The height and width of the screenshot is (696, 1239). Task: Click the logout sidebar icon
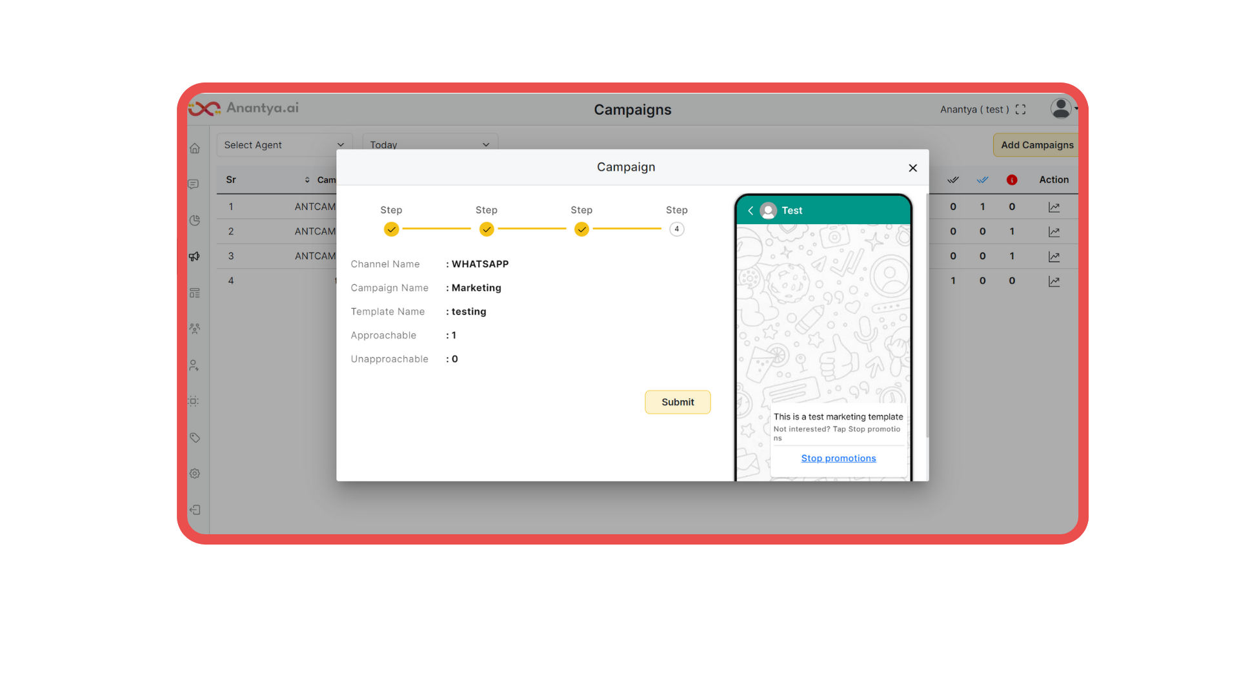coord(195,510)
